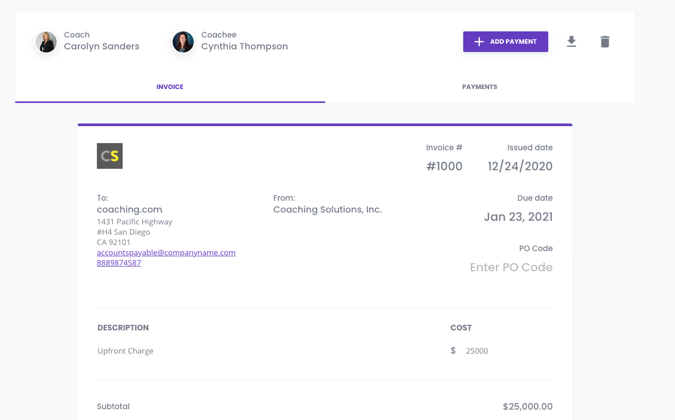
Task: Download the invoice using the download icon
Action: click(571, 42)
